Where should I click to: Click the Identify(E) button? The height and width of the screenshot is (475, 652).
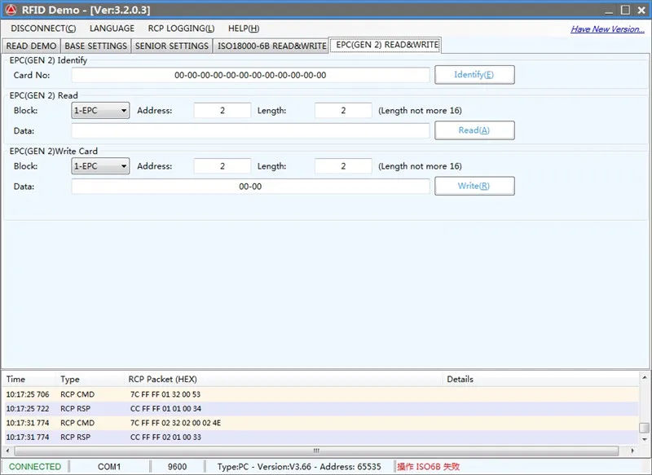474,75
